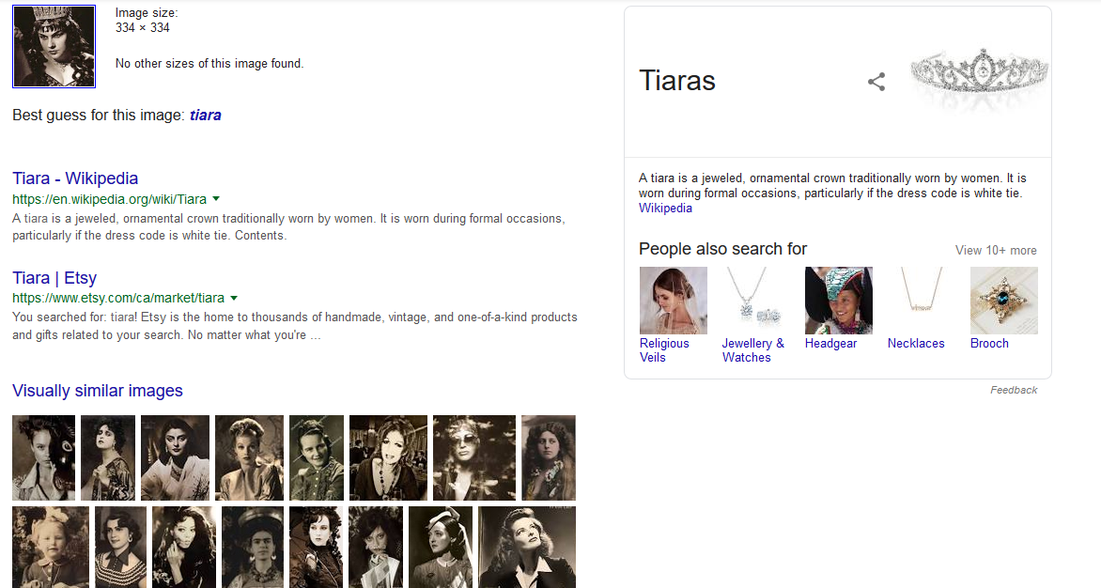Open the Headgear label link
The image size is (1101, 588).
click(x=830, y=343)
